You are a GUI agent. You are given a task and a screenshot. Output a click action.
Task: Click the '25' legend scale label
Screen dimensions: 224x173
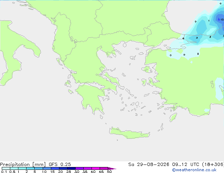point(69,172)
